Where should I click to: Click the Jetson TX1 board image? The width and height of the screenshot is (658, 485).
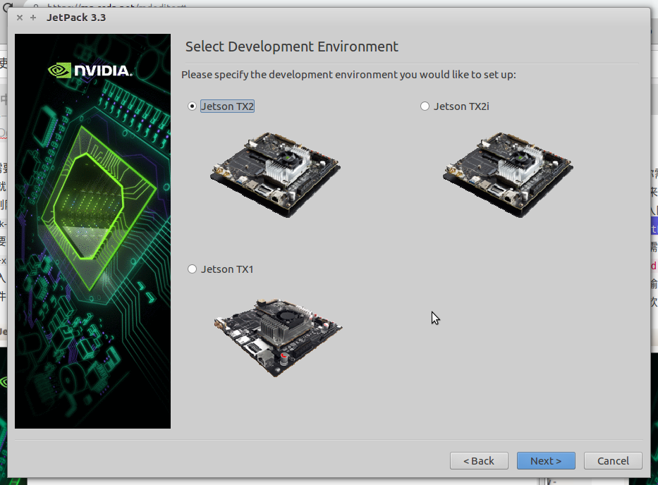(279, 338)
